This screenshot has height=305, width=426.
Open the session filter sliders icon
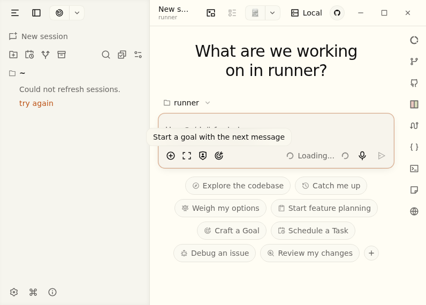coord(138,55)
